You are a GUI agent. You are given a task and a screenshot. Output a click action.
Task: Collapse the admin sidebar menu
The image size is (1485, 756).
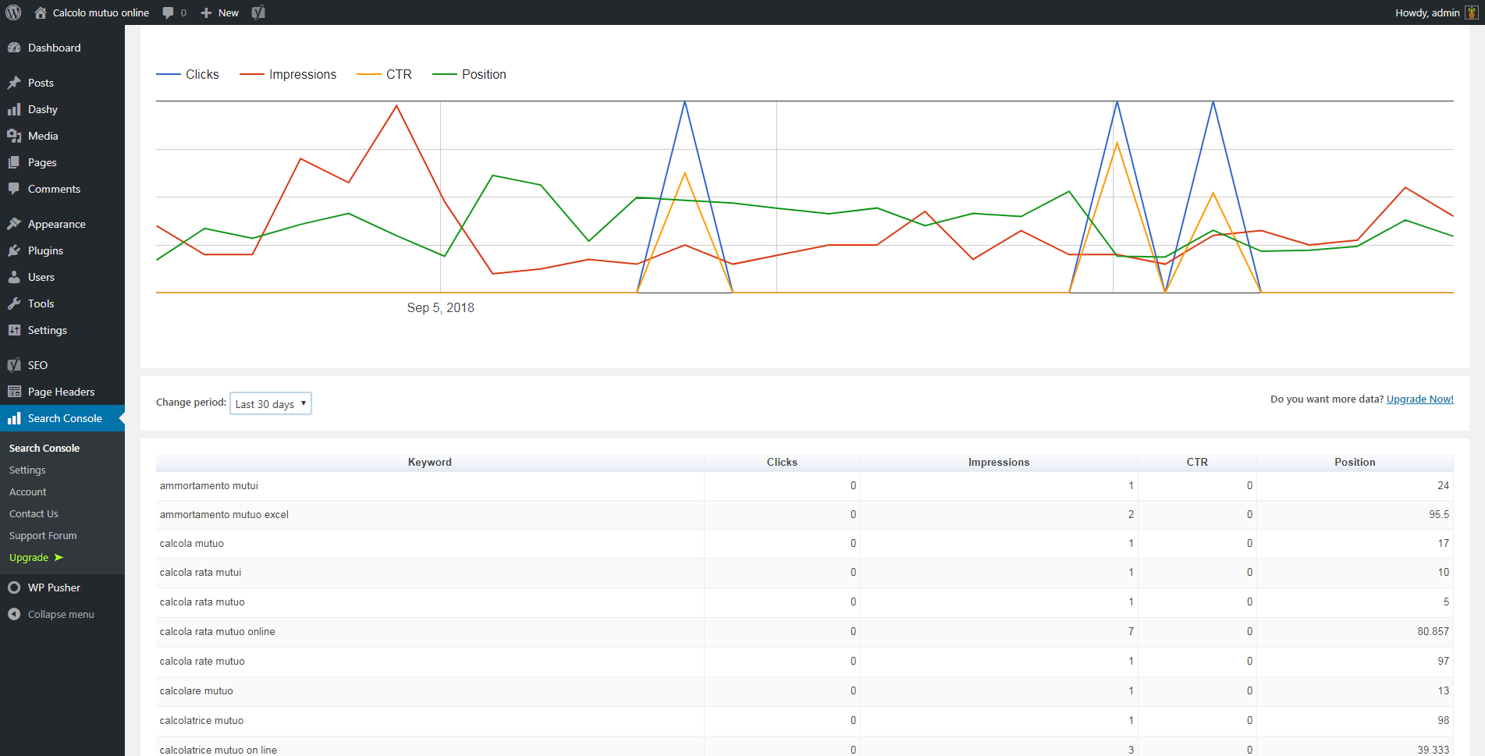[x=52, y=614]
